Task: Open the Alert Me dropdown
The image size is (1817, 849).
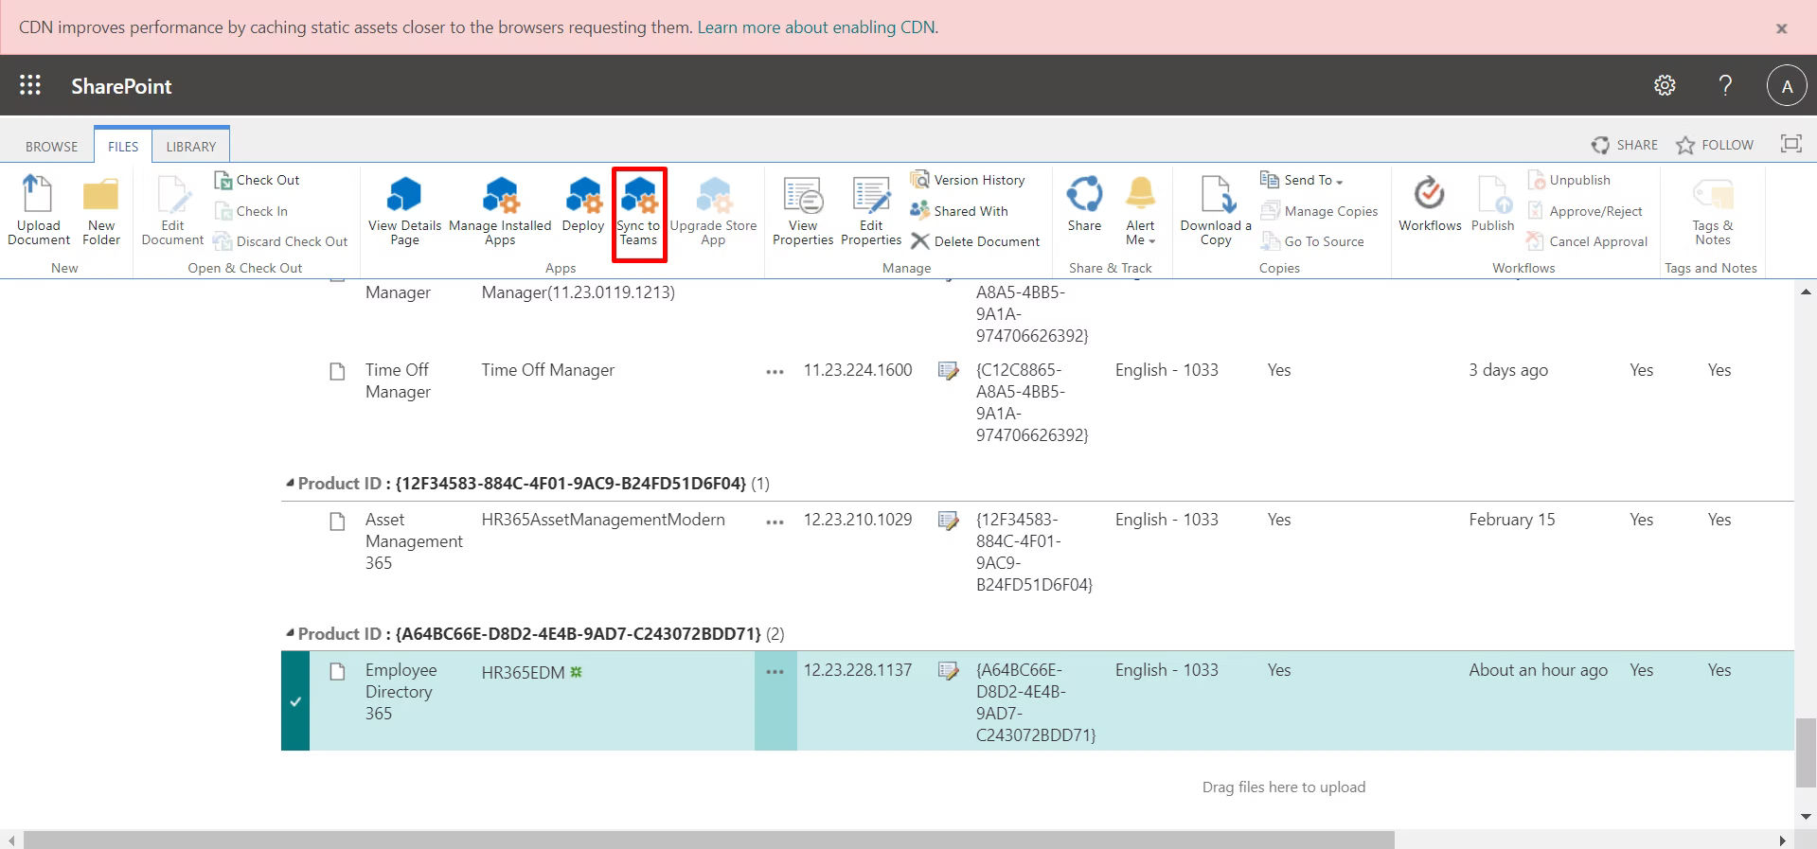Action: pos(1140,210)
